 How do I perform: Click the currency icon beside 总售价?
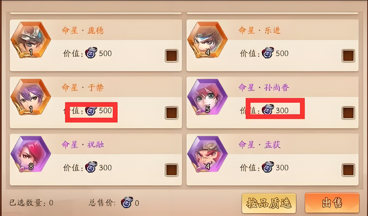(x=127, y=202)
